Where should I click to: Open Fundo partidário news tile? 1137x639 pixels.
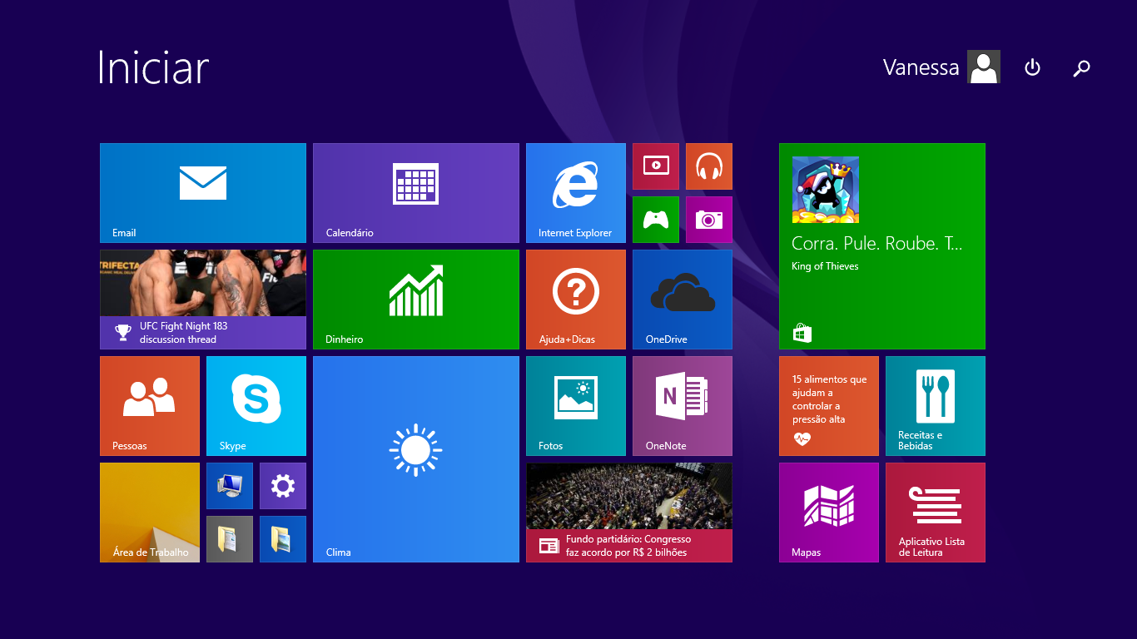click(x=629, y=513)
